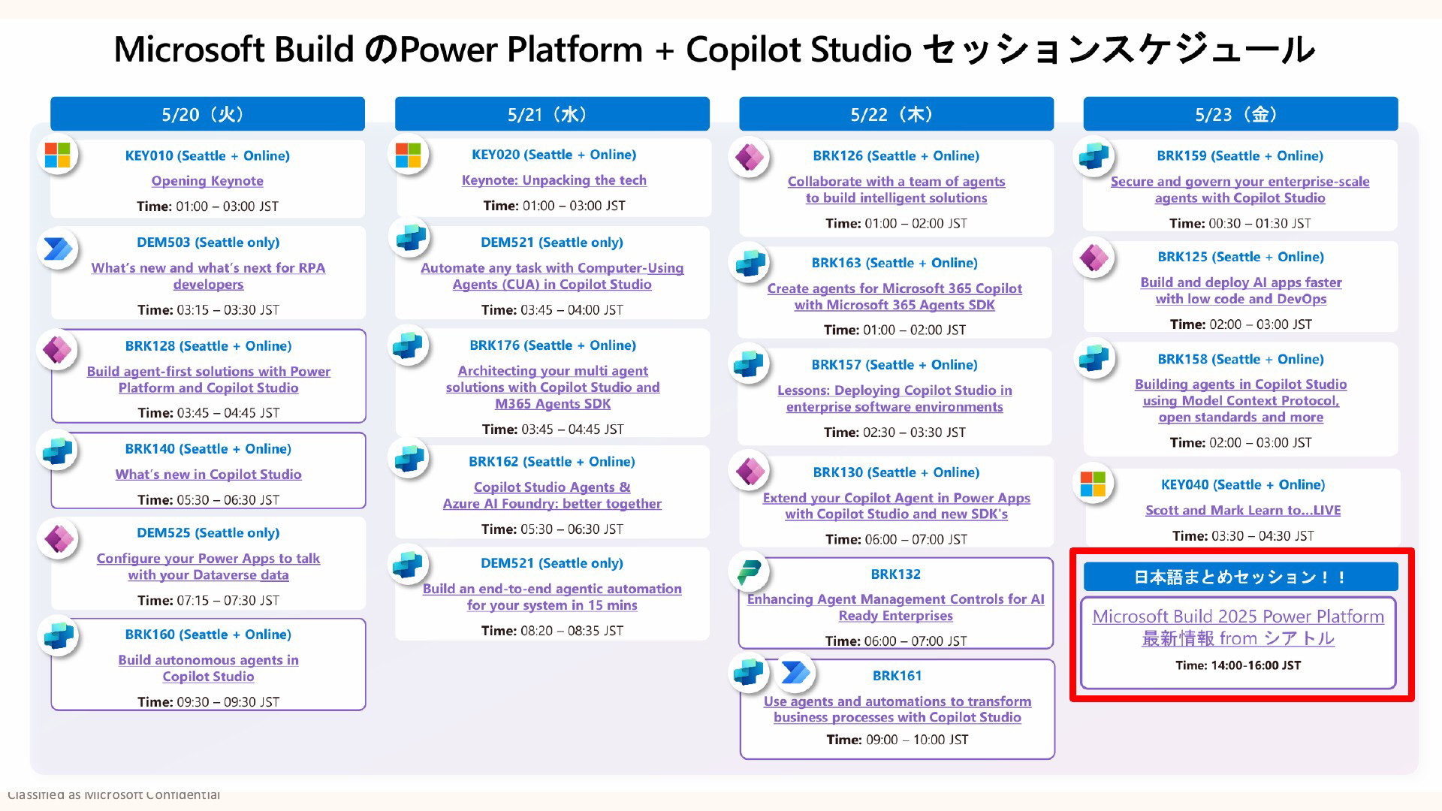Screen dimensions: 1442x811
Task: Open Scott and Mark Learn to...LIVE link
Action: click(1243, 511)
